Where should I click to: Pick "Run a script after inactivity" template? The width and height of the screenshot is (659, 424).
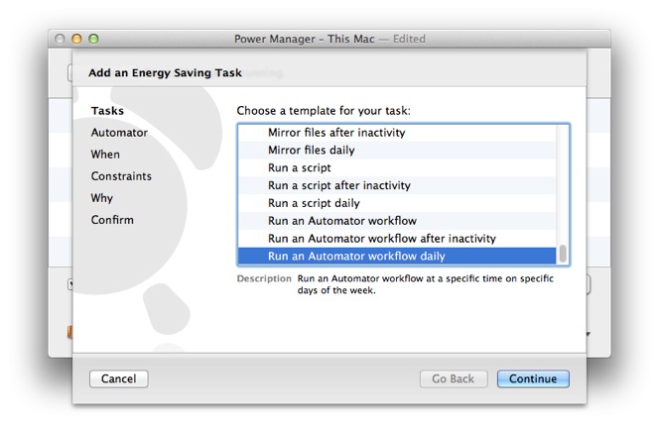(x=338, y=186)
